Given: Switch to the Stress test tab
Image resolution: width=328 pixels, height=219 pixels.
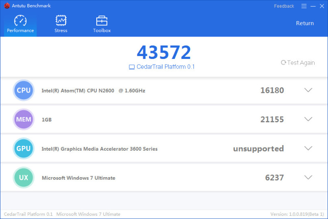Looking at the screenshot, I should (61, 24).
